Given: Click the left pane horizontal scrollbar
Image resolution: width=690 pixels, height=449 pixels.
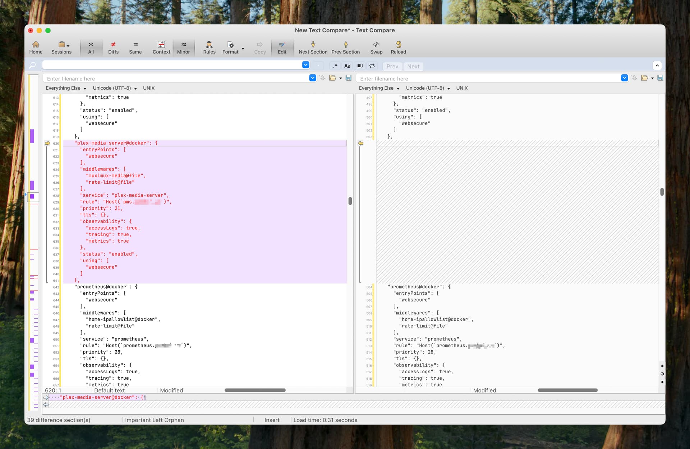Looking at the screenshot, I should click(x=255, y=390).
